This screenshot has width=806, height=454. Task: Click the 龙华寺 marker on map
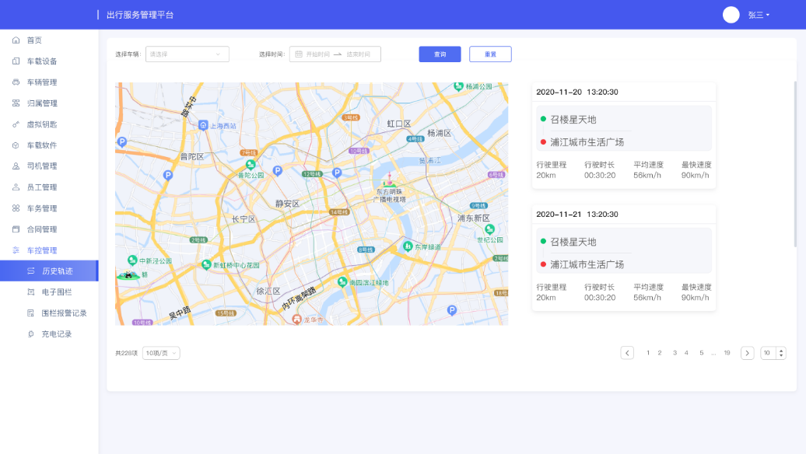296,320
